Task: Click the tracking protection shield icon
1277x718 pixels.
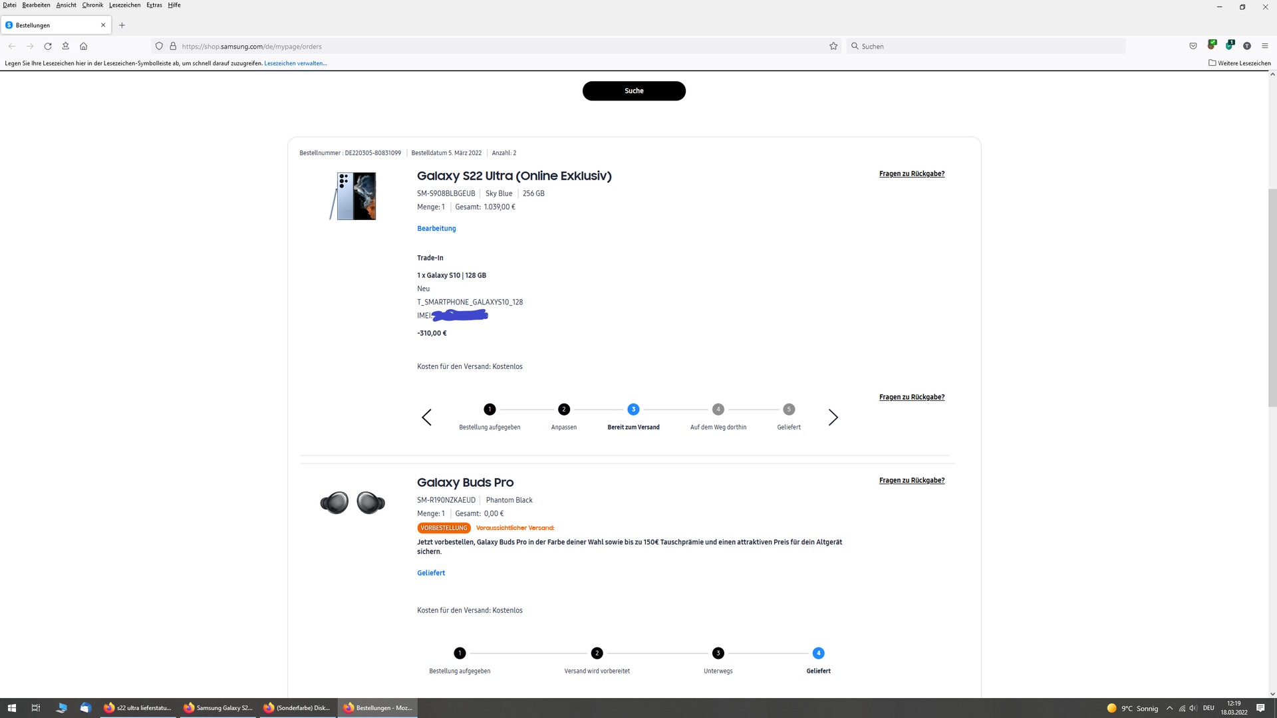Action: click(159, 47)
